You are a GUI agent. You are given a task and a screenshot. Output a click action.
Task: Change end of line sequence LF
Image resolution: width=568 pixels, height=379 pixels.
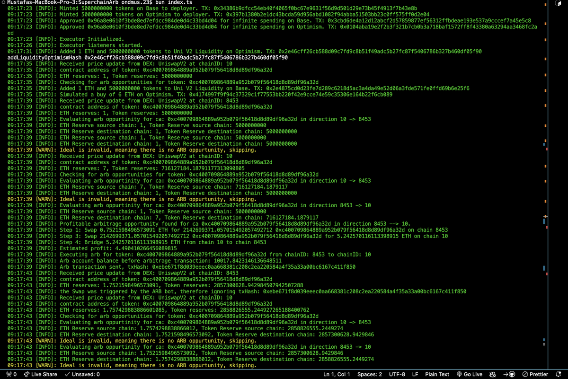tap(415, 374)
